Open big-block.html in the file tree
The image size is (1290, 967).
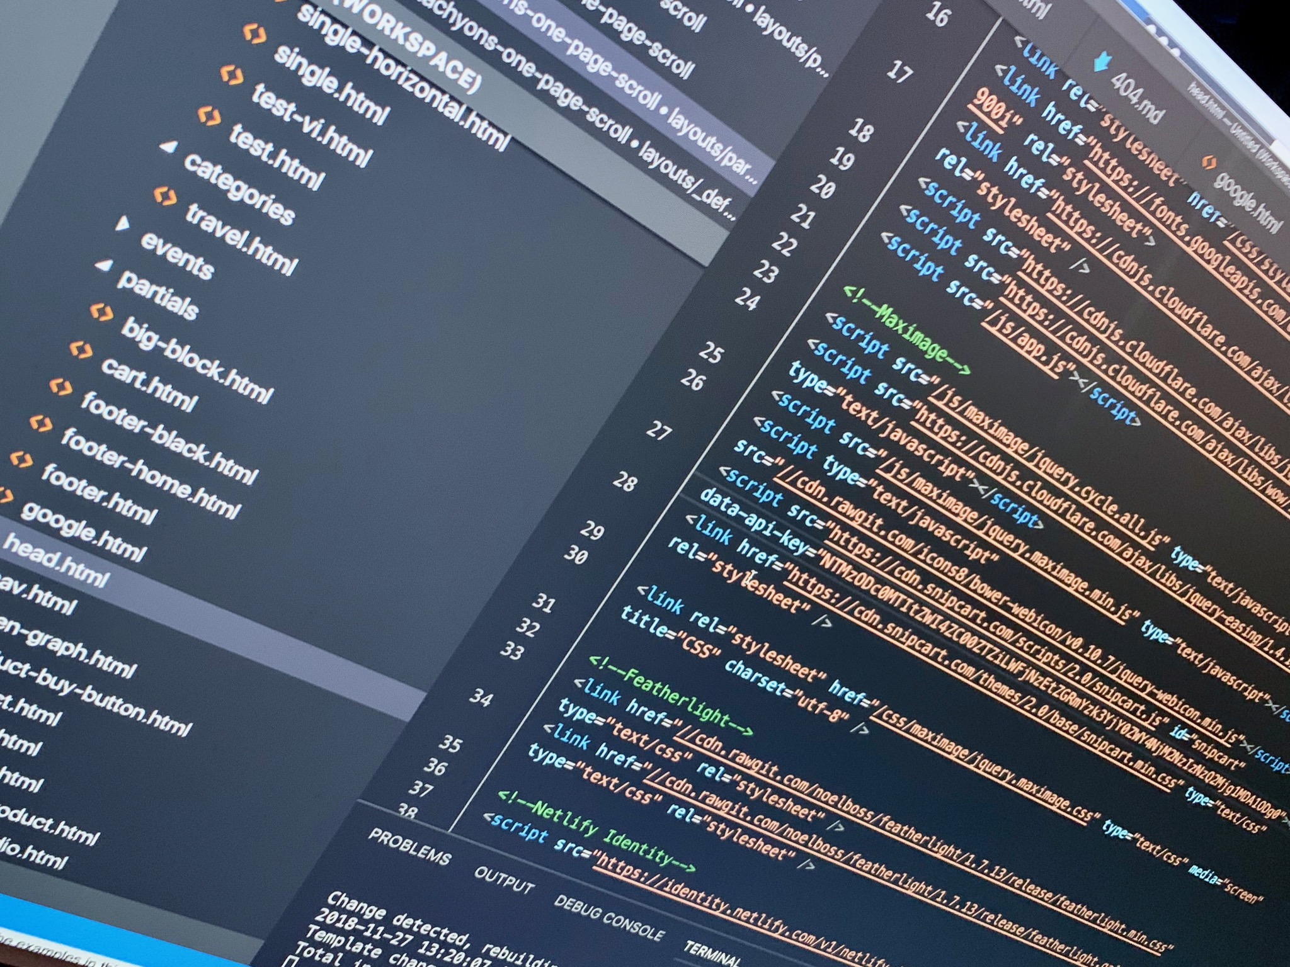(x=197, y=360)
